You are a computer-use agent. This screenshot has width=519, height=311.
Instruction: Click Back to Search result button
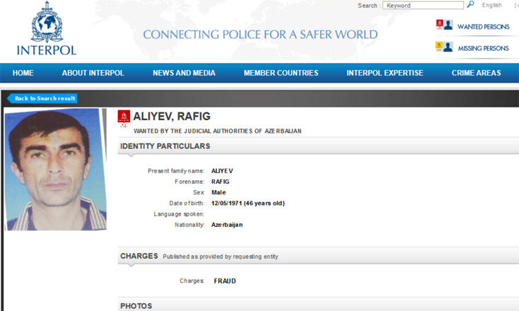(x=42, y=98)
